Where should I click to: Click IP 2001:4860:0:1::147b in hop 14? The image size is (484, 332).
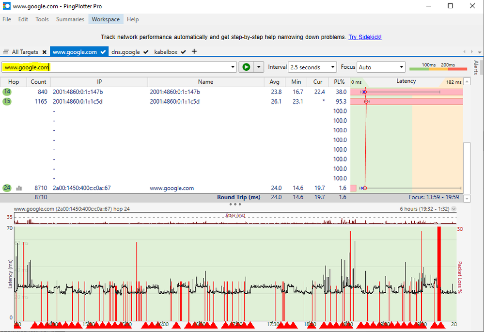pos(78,92)
